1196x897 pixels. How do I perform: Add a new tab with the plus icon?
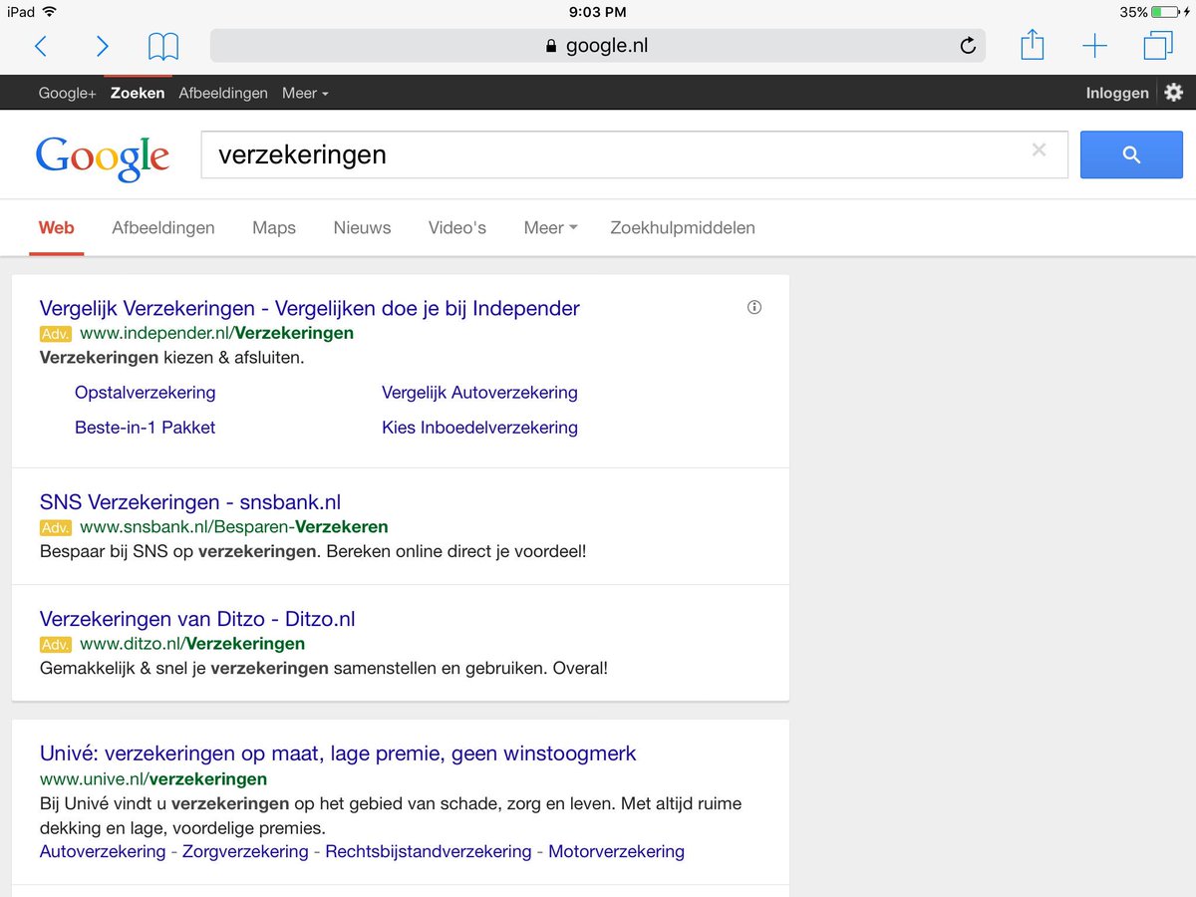coord(1094,46)
